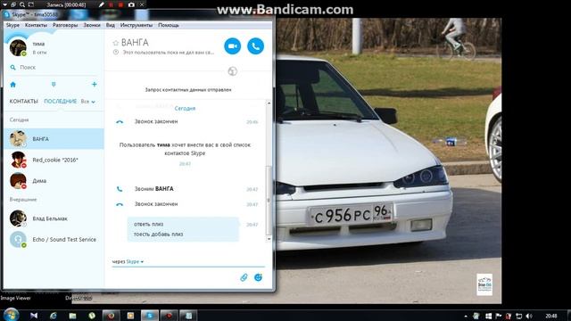Click the 'Сегодня' date header in chat

click(x=185, y=108)
